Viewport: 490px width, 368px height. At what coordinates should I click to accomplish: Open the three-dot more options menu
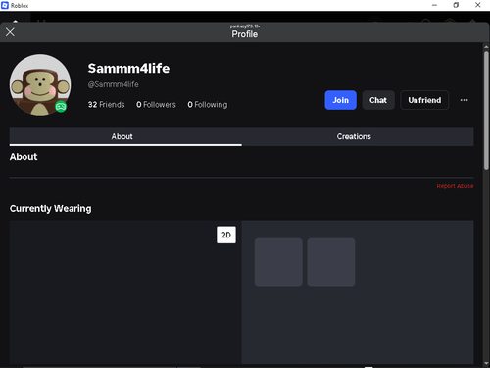pos(464,100)
